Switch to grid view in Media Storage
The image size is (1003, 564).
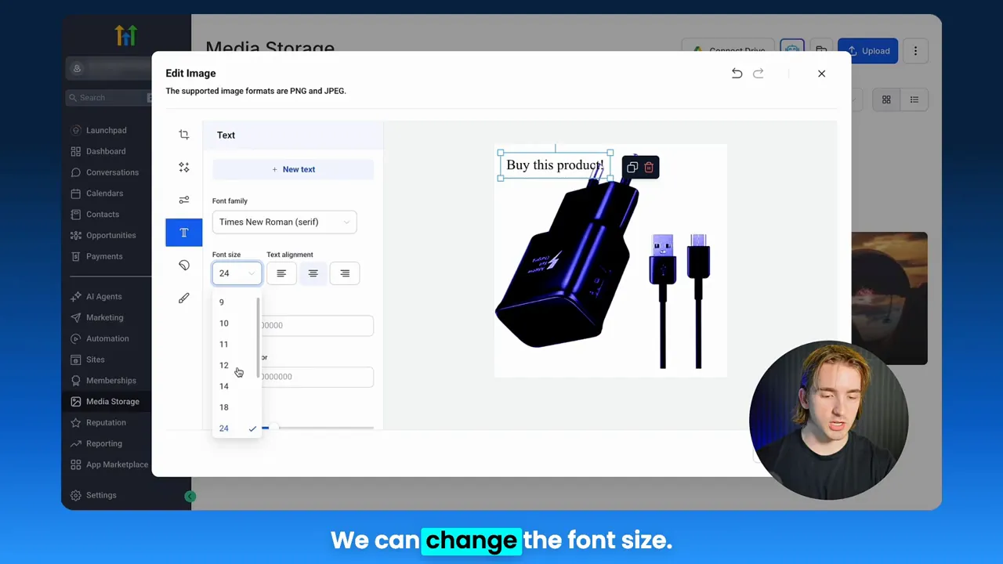pos(886,100)
